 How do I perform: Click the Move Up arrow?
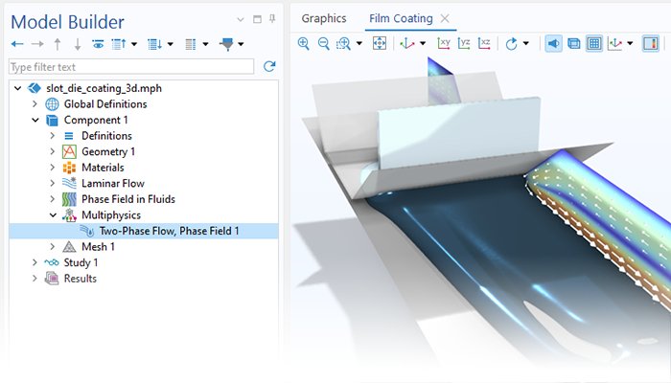(58, 44)
